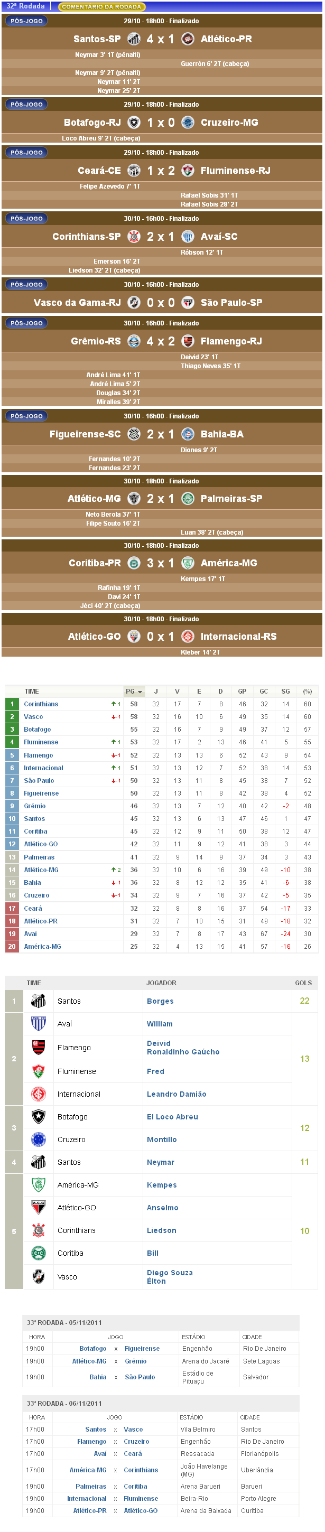Click Santos-SP crest in the 4x1 match header
The image size is (325, 1532).
[134, 39]
